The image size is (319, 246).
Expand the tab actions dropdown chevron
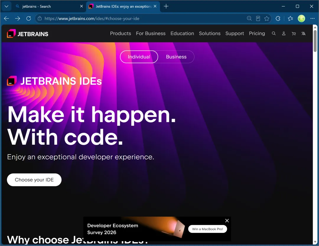6,6
